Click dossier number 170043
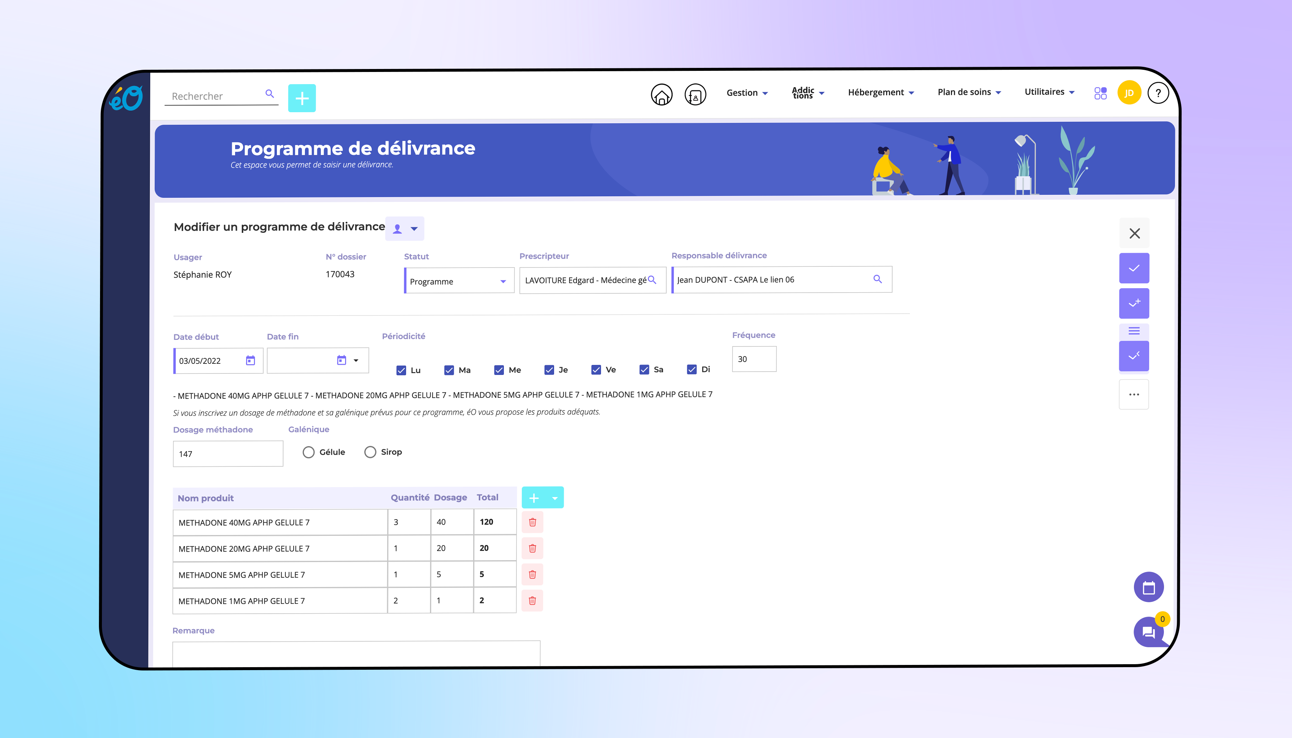 coord(340,274)
